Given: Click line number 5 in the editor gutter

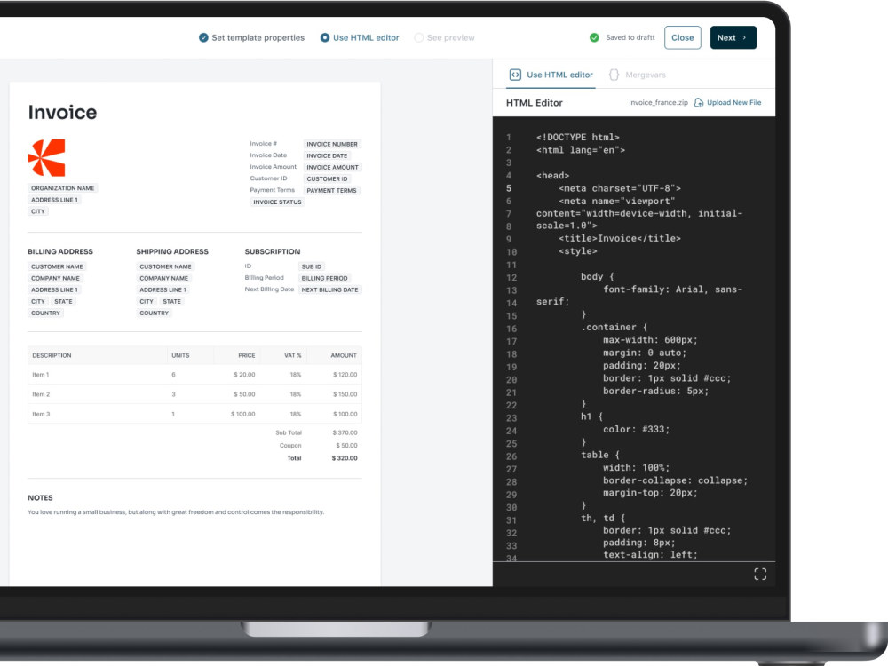Looking at the screenshot, I should [509, 188].
